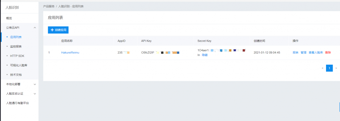The height and width of the screenshot is (121, 340).
Task: Open 报表 for HakureiReimu
Action: 295,52
